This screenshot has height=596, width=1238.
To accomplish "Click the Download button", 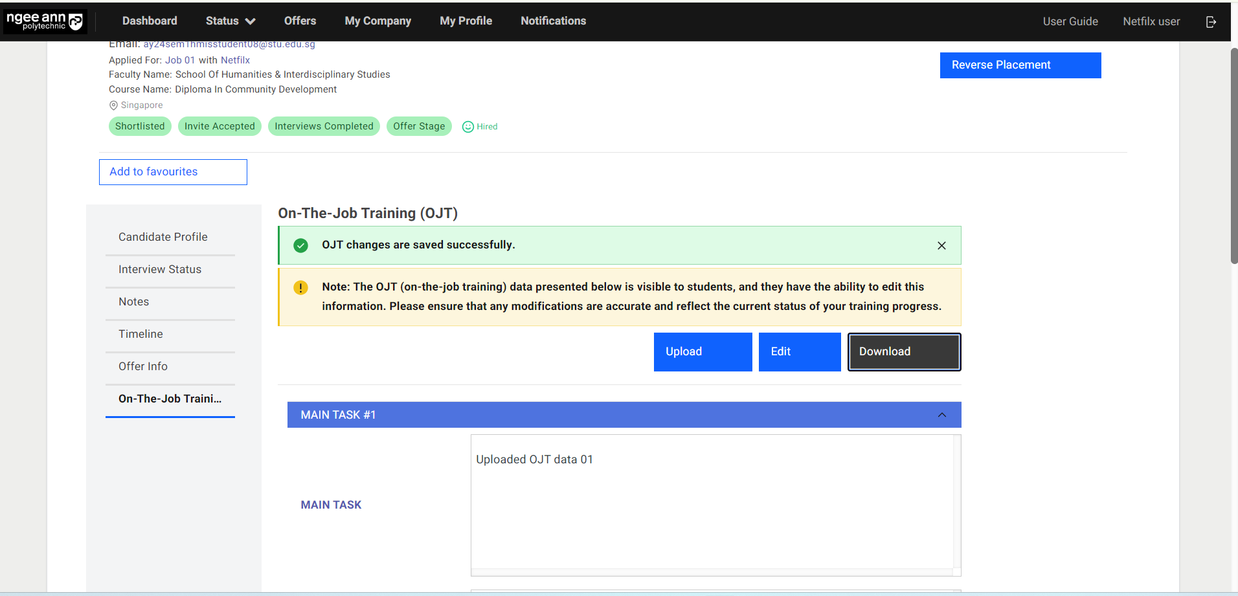I will [904, 351].
